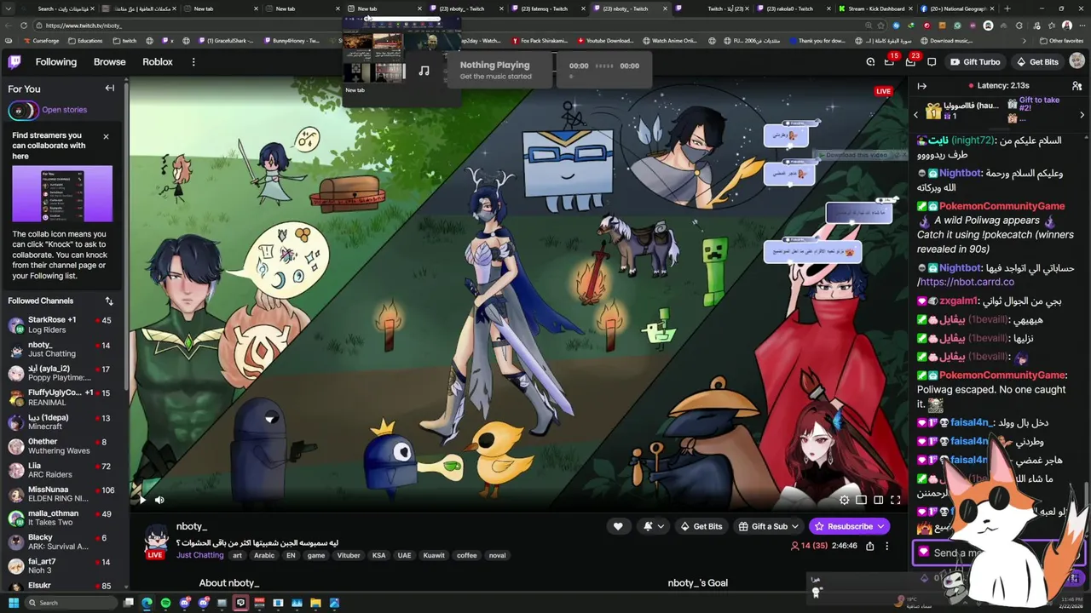The image size is (1091, 613).
Task: Switch to the rakola0 - Twitch tab
Action: pos(794,9)
